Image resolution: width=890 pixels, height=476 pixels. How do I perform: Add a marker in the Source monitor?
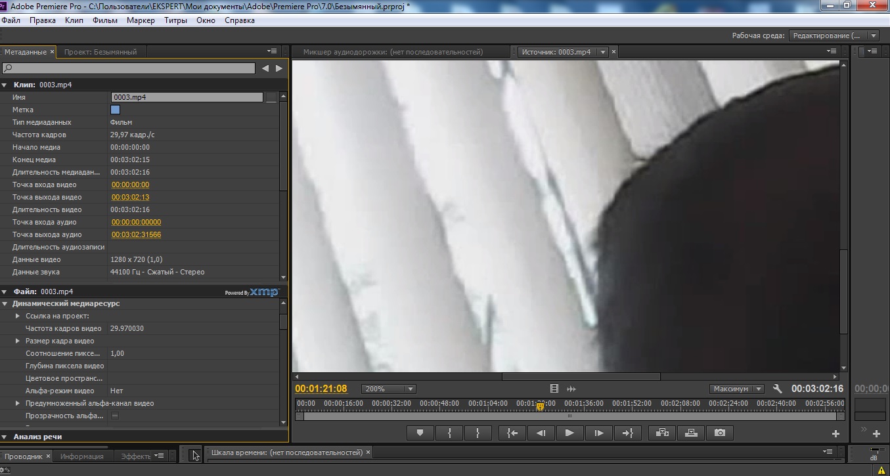click(420, 433)
